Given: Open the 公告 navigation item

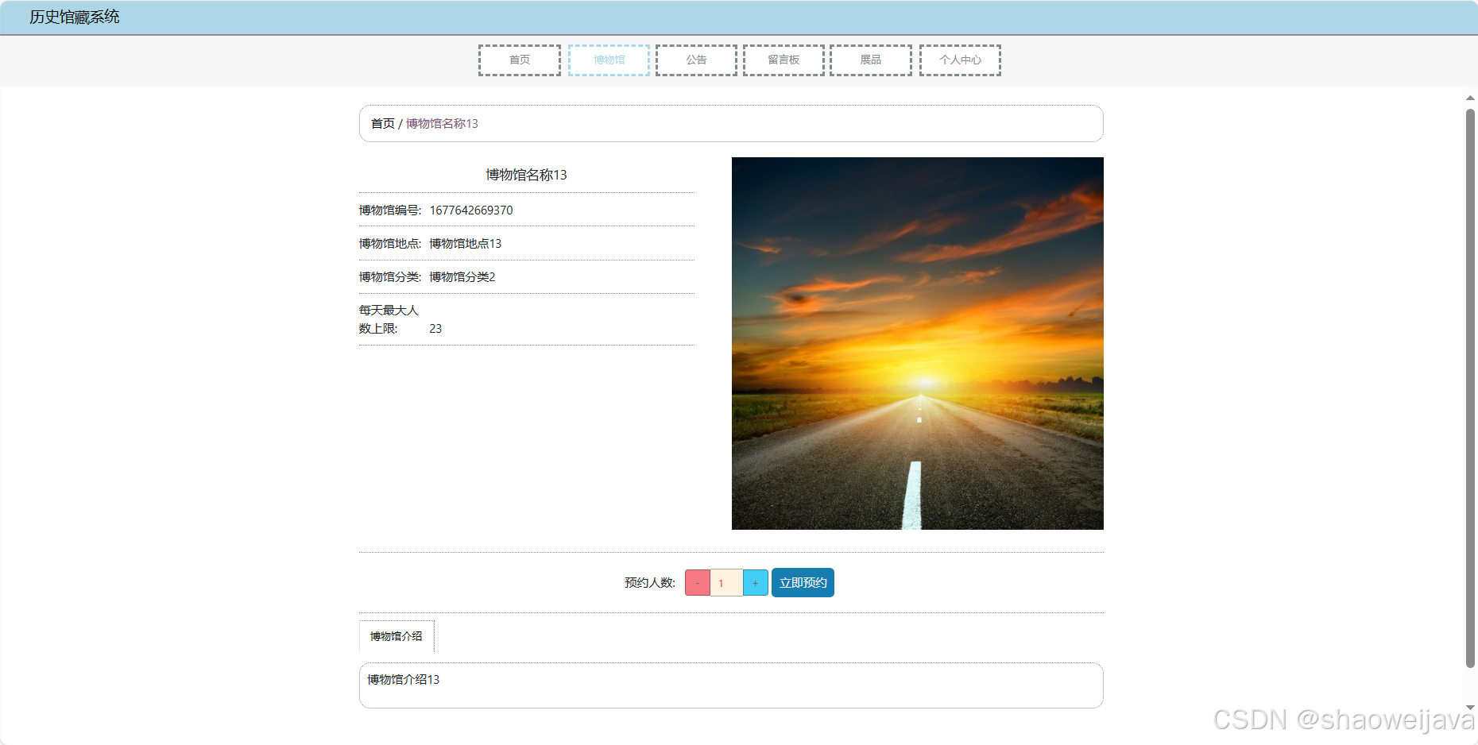Looking at the screenshot, I should [697, 60].
